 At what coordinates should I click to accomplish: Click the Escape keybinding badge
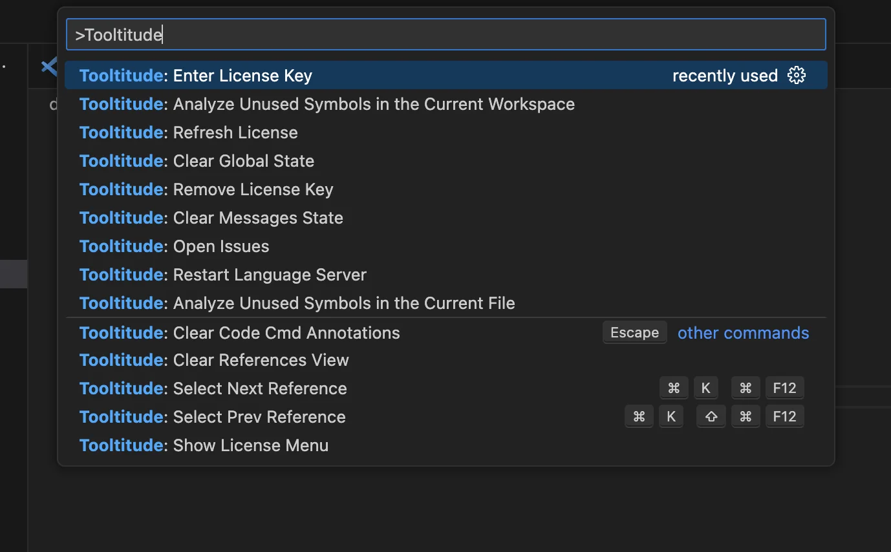(634, 332)
